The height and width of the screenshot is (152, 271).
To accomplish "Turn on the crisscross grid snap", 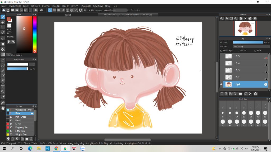I will [x=59, y=10].
